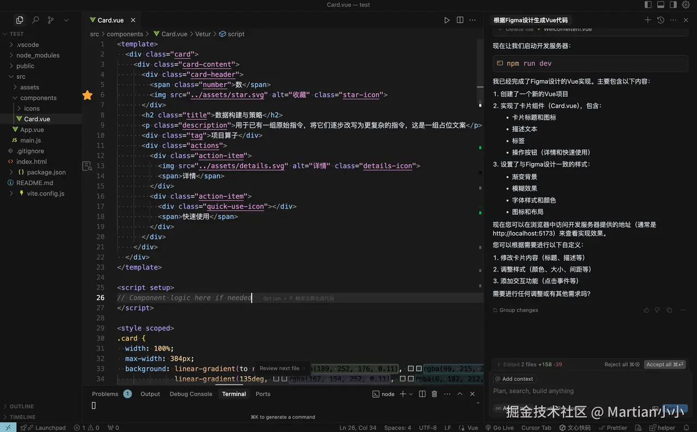
Task: Click Group changes
Action: coord(515,310)
